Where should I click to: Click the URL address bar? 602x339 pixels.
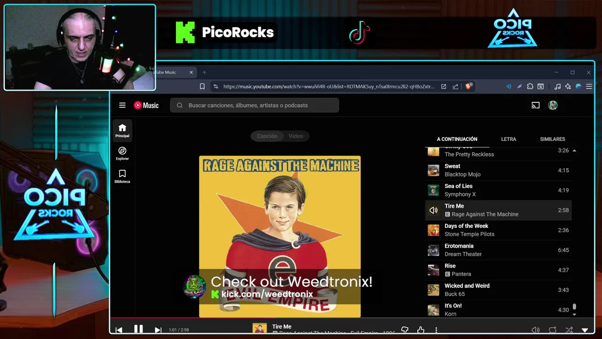(328, 87)
